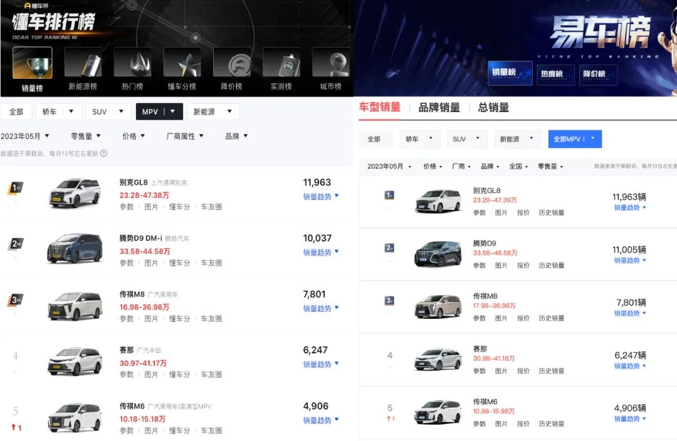Click rank 1 badge for 别克GL8 on 懂车帝
The width and height of the screenshot is (677, 441).
pyautogui.click(x=16, y=188)
